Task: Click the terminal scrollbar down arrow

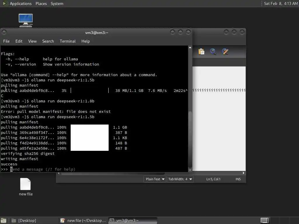Action: coord(190,170)
